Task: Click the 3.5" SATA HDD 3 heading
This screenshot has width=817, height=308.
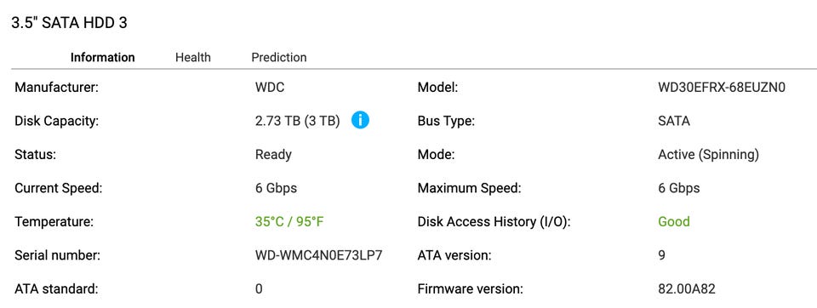Action: pyautogui.click(x=69, y=23)
